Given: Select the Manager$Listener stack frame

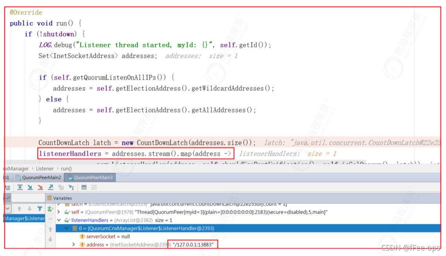Looking at the screenshot, I should tap(25, 218).
